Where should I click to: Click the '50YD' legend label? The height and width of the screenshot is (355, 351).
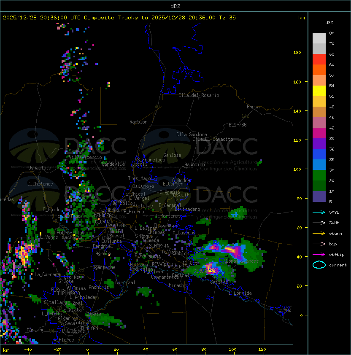[334, 212]
